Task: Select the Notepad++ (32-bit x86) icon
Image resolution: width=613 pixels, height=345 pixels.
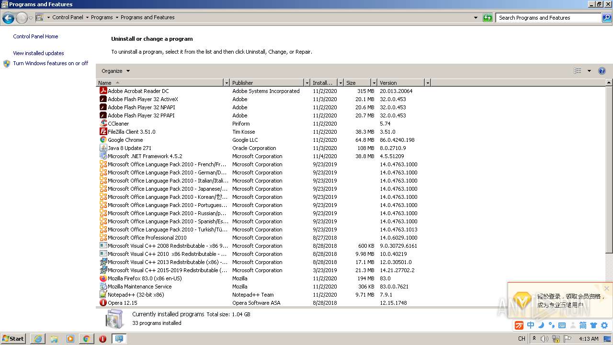Action: pyautogui.click(x=103, y=295)
